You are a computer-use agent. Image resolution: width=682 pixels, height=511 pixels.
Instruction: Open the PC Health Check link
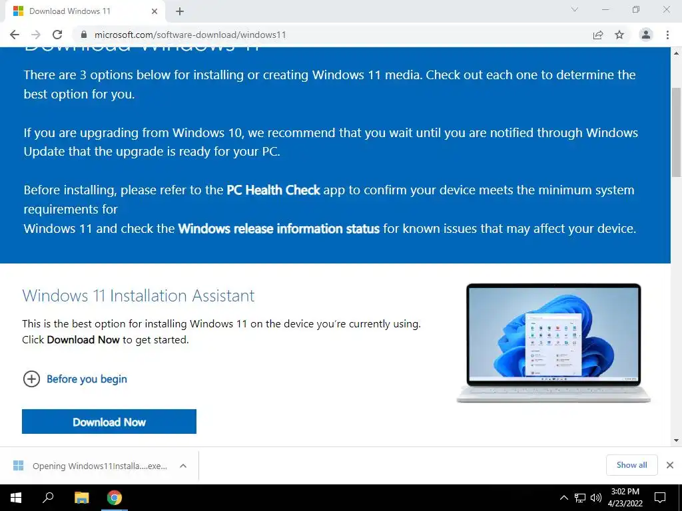(274, 190)
